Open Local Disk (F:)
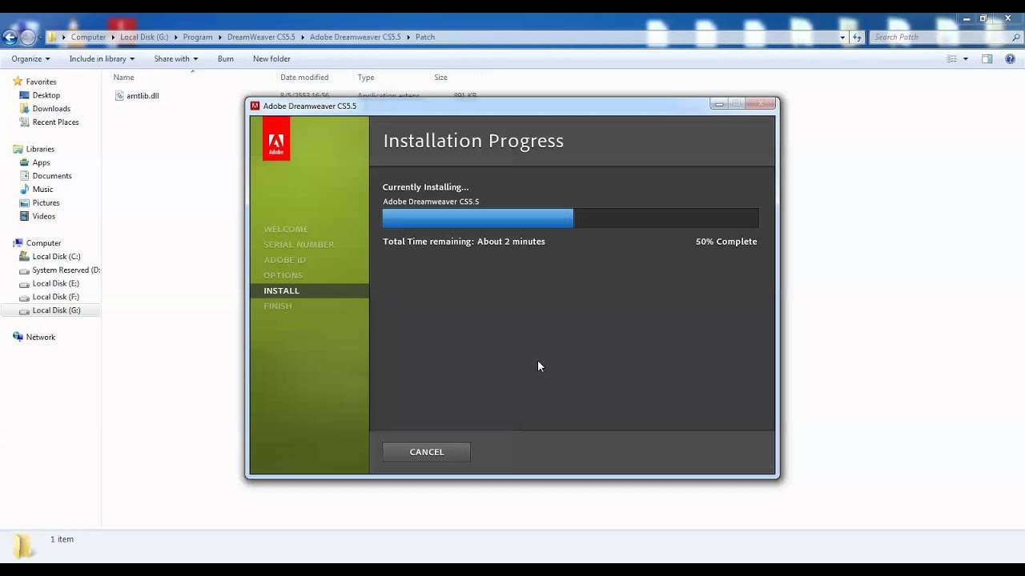The height and width of the screenshot is (576, 1025). (56, 297)
